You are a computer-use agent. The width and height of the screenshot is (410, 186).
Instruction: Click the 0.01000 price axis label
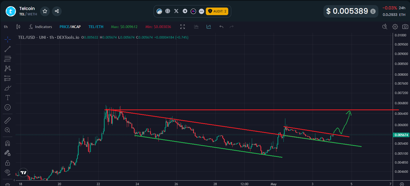point(400,35)
